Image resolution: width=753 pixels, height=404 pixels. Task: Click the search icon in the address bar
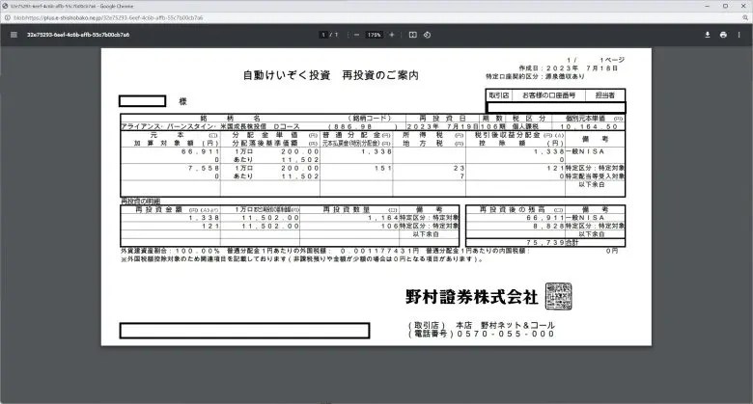pos(745,17)
